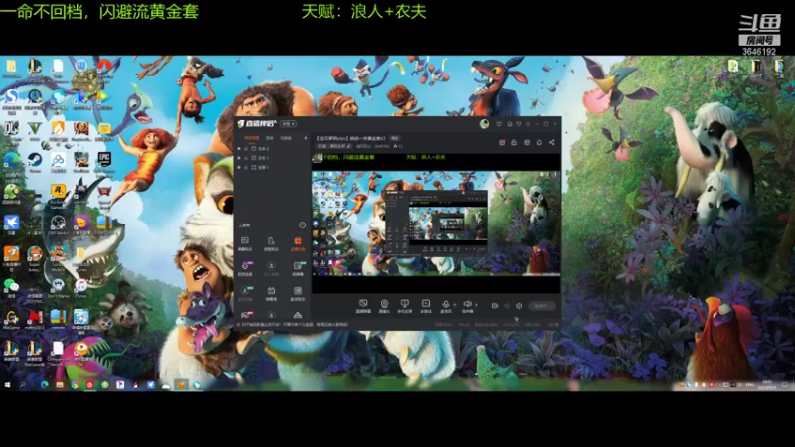Open the Steam desktop shortcut

click(35, 162)
